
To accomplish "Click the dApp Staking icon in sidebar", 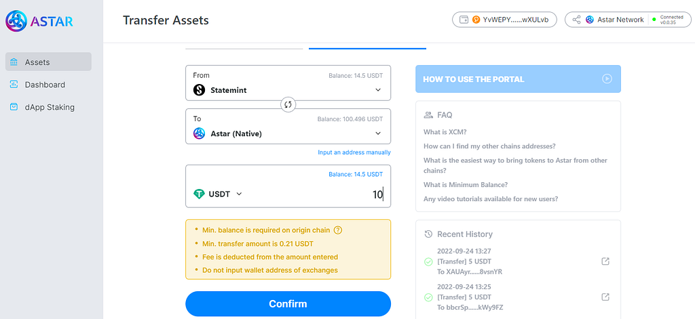I will tap(14, 107).
